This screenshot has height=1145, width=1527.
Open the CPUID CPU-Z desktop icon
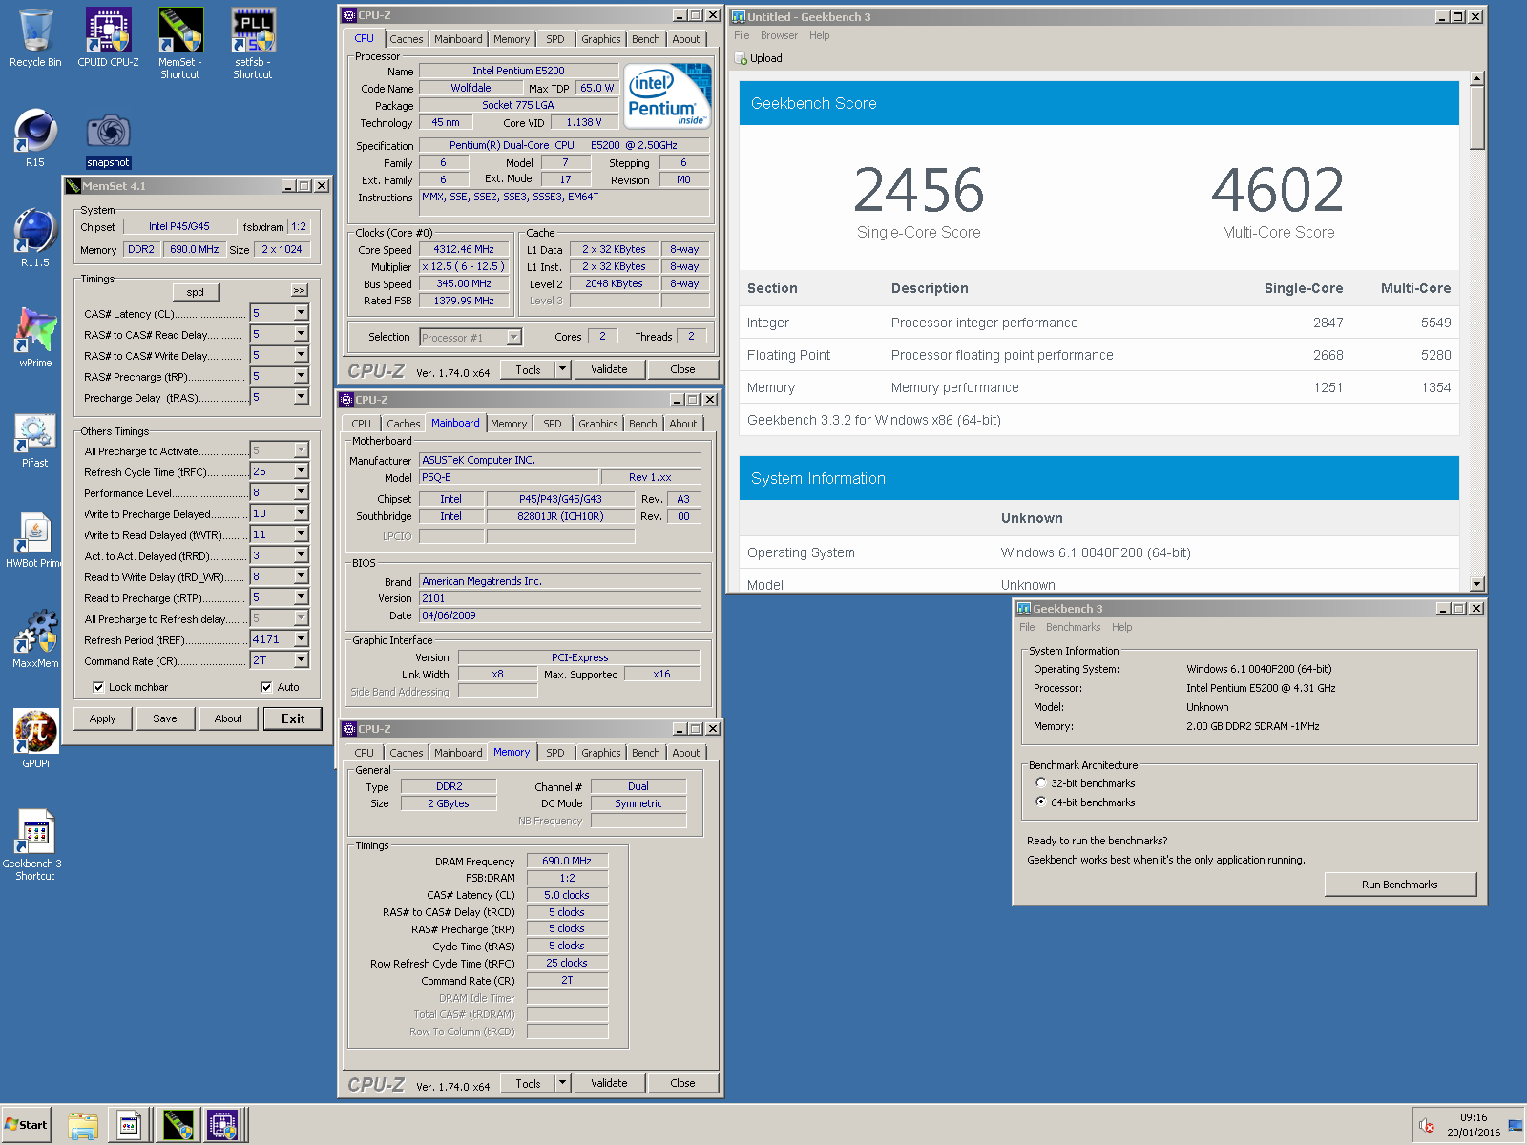pyautogui.click(x=108, y=38)
